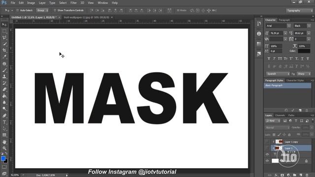The image size is (315, 177).
Task: Toggle All Caps in Character panel
Action: coord(280,59)
